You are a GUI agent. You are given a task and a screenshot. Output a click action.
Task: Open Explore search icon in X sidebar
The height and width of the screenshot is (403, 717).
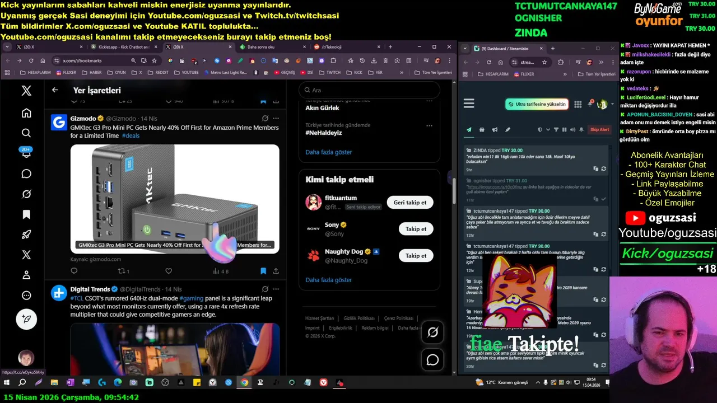(x=26, y=133)
